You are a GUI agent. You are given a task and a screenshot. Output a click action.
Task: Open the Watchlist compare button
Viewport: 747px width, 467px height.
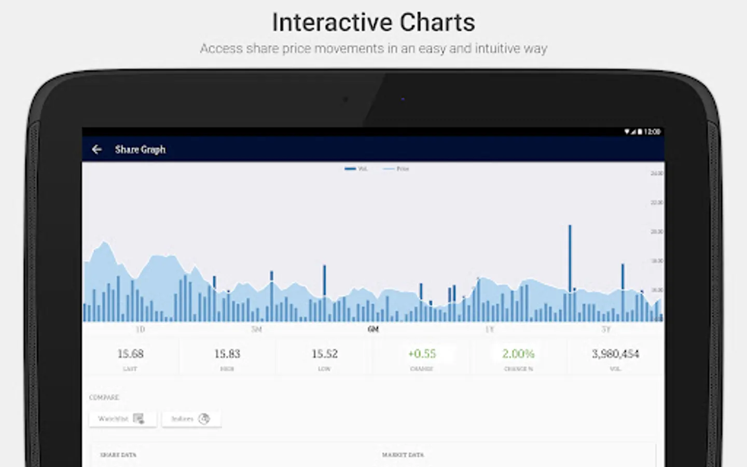click(x=122, y=419)
